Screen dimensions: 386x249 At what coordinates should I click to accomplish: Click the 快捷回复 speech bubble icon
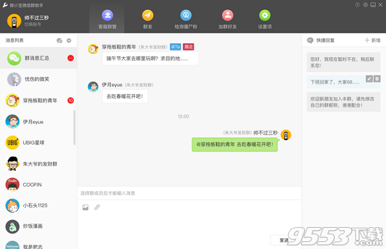pos(310,41)
